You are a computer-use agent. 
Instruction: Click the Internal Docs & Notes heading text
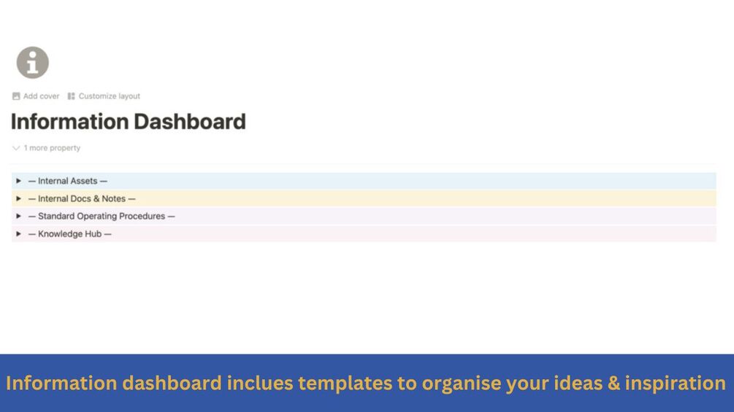click(x=82, y=198)
